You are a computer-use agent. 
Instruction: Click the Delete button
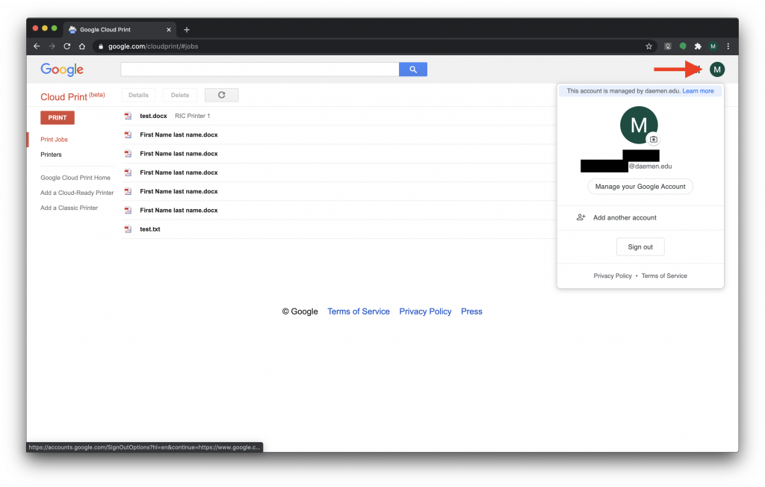point(180,95)
